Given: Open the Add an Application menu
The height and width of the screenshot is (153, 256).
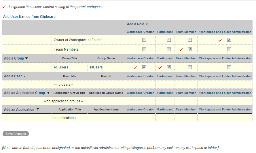Looking at the screenshot, I should point(19,110).
